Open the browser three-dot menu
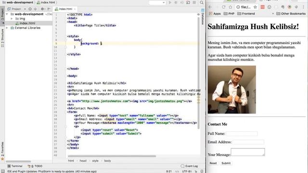 coord(303,7)
